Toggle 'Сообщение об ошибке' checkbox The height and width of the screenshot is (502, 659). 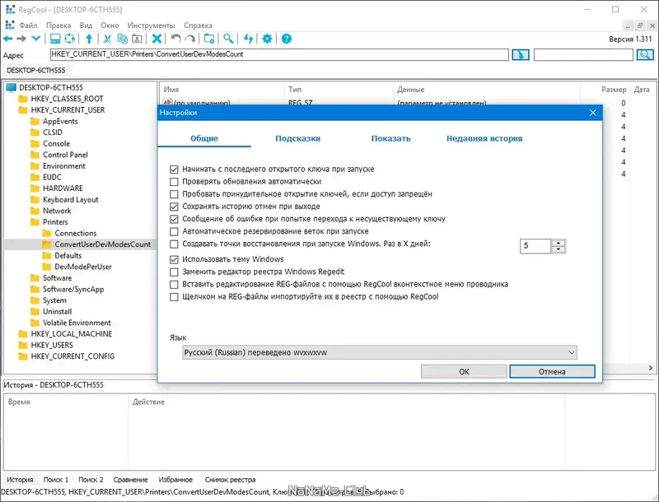click(174, 219)
